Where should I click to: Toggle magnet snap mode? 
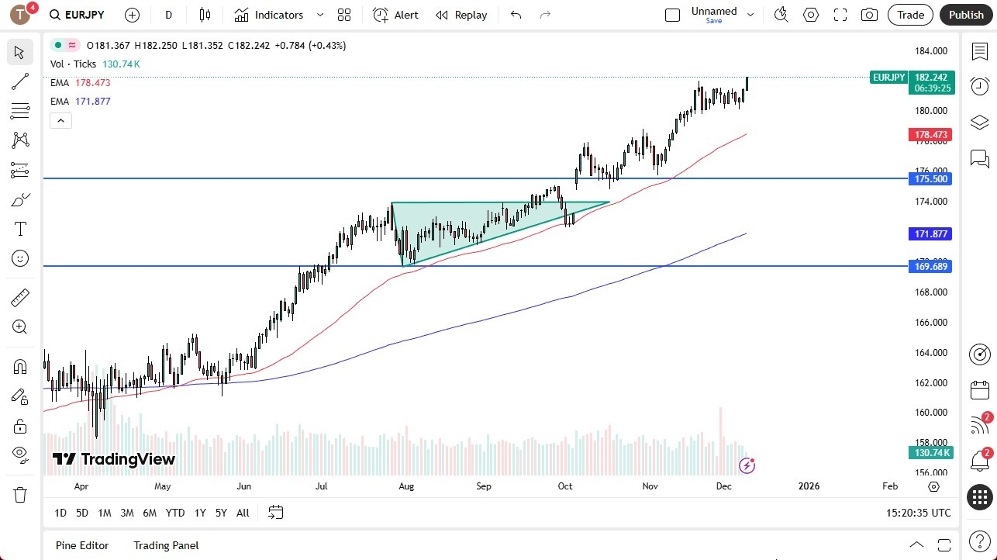(x=20, y=366)
